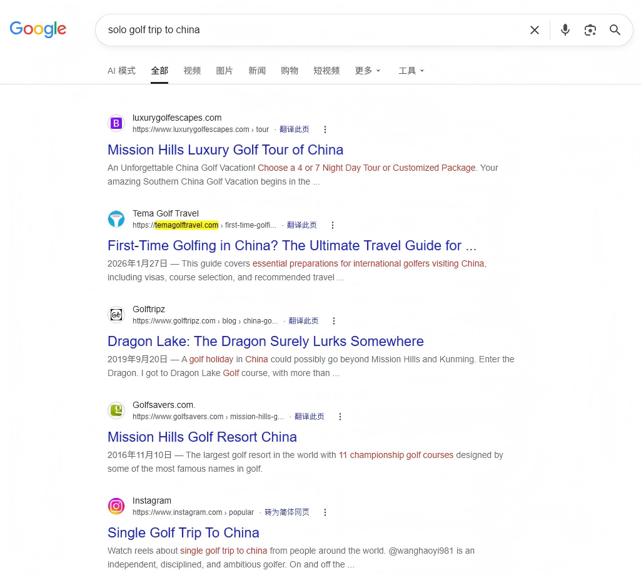Start voice search with the microphone icon

coord(565,30)
